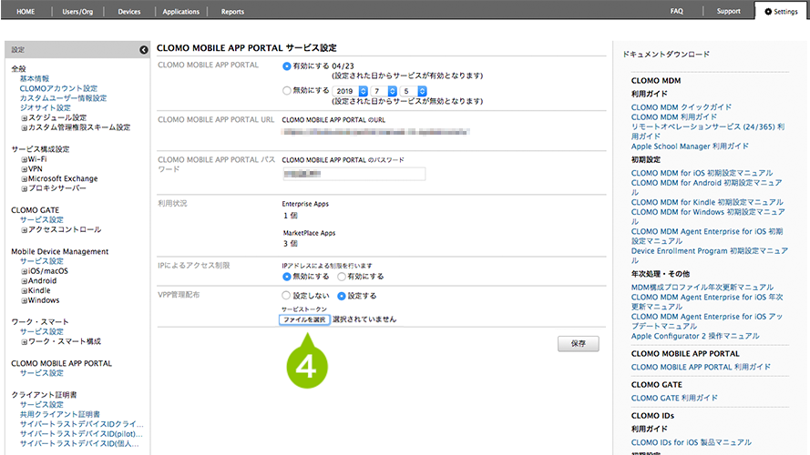Open the Users/Org menu

coord(77,11)
